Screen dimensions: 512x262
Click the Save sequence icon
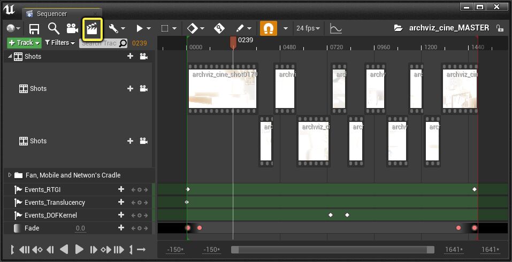[34, 28]
